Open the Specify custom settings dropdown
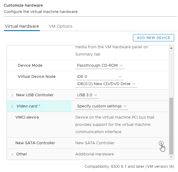 click(x=102, y=106)
